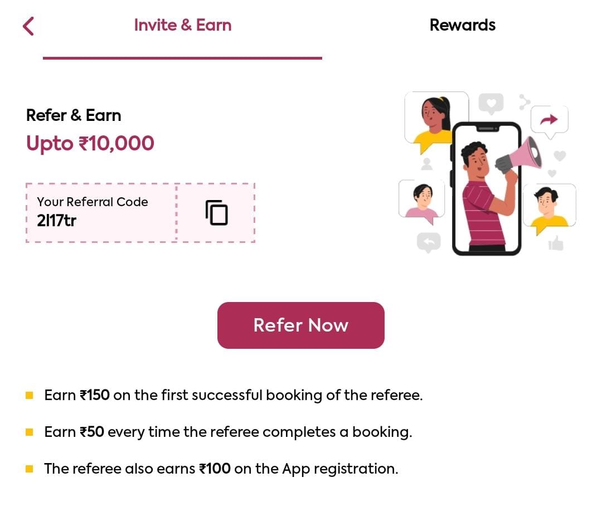The width and height of the screenshot is (602, 521).
Task: Click the reply arrow speech bubble icon
Action: [x=429, y=242]
